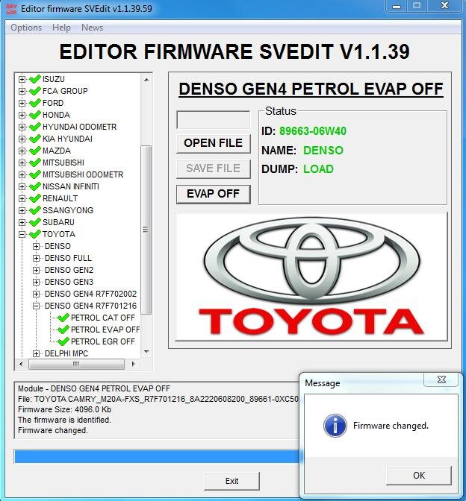Click the checkmark icon of PETROL CAT OFF
The width and height of the screenshot is (466, 501).
pos(63,318)
